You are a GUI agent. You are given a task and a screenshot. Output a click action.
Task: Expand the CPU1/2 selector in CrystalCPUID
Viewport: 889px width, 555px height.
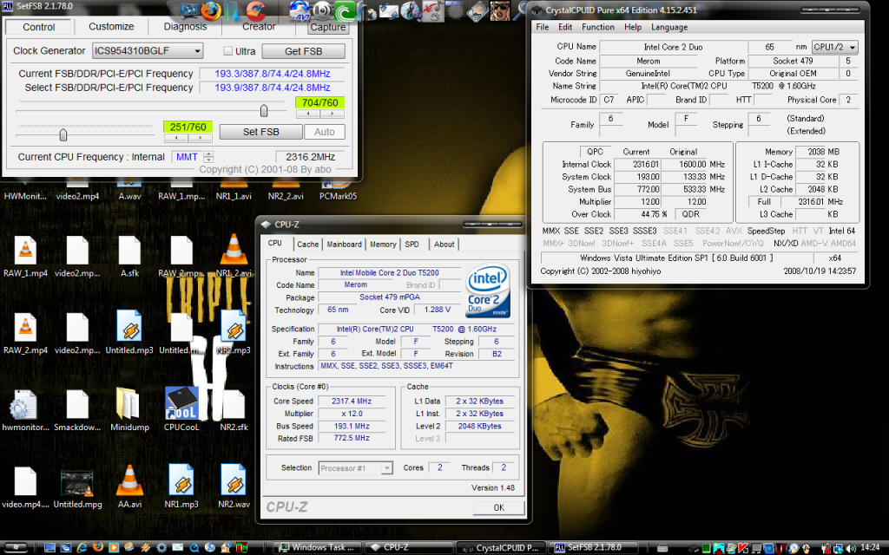(x=834, y=47)
